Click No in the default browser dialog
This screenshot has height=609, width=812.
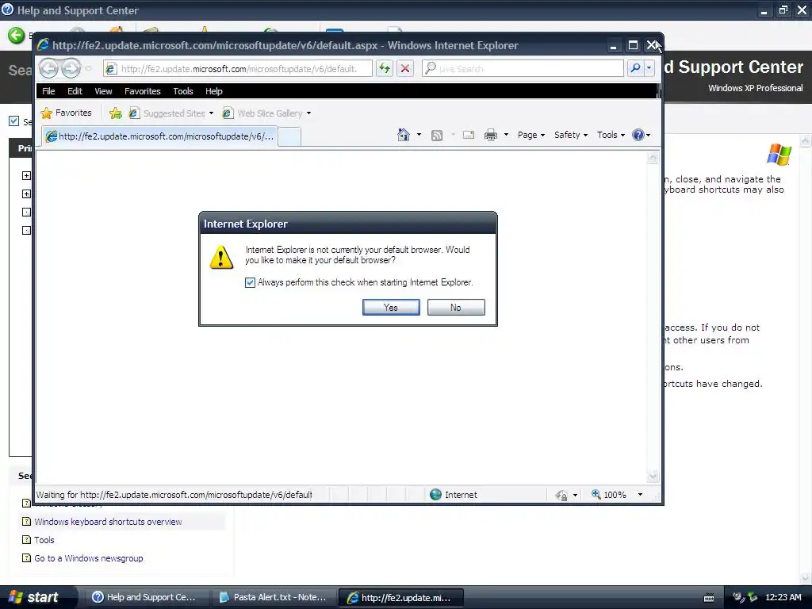coord(456,307)
